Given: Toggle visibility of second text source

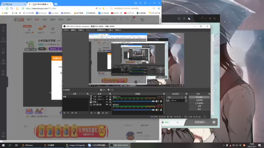Looking at the screenshot, I should [x=107, y=99].
